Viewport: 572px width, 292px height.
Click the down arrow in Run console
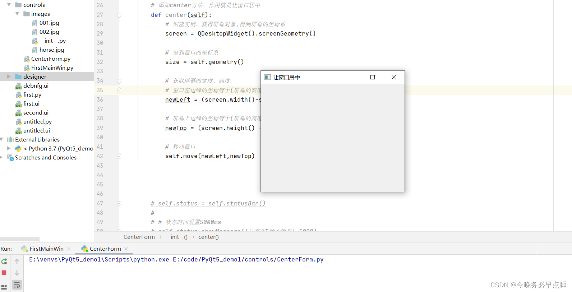pos(17,273)
